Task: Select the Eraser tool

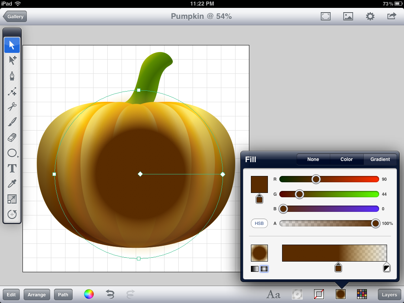Action: pyautogui.click(x=12, y=137)
